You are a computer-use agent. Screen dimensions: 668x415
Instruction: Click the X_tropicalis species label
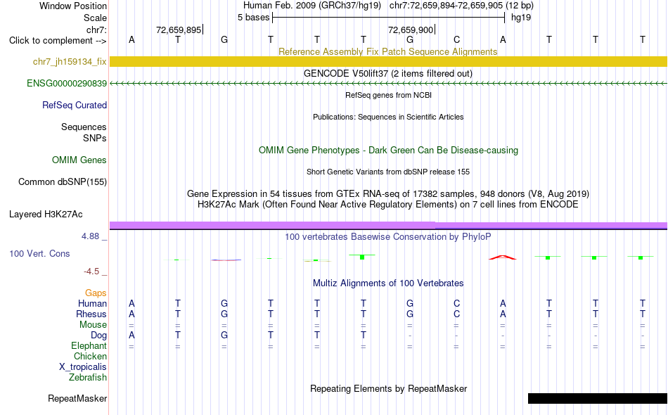[x=83, y=367]
